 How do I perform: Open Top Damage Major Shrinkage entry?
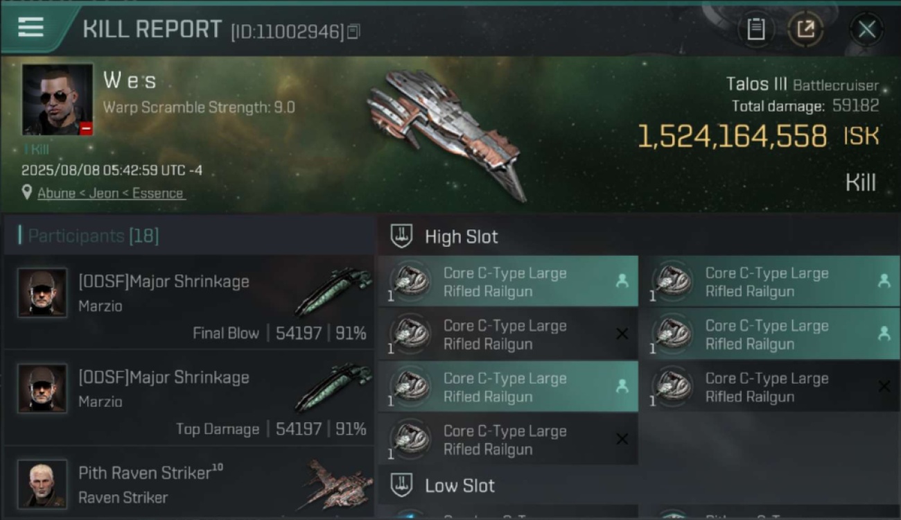(189, 398)
